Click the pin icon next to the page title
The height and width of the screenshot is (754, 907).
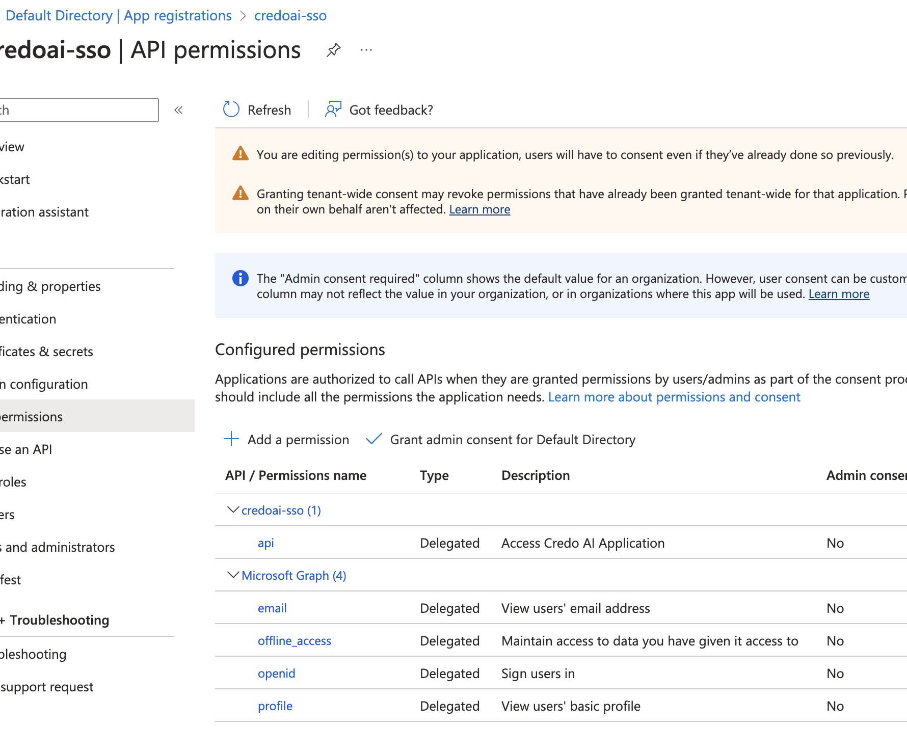click(x=334, y=50)
